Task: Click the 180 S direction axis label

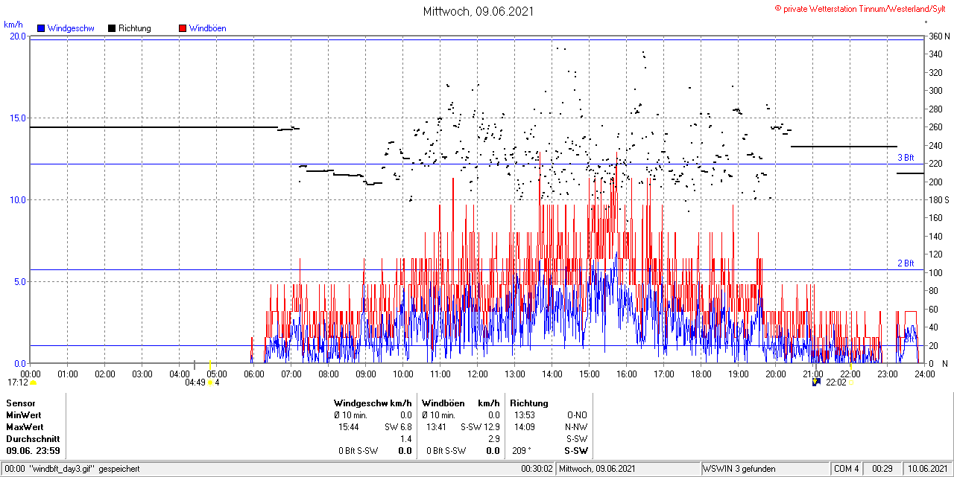Action: point(938,199)
